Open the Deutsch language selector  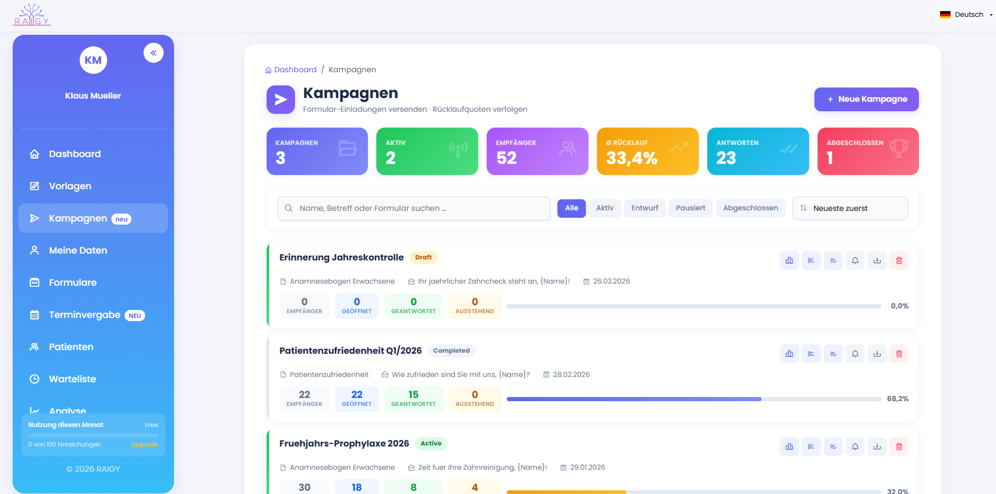965,14
